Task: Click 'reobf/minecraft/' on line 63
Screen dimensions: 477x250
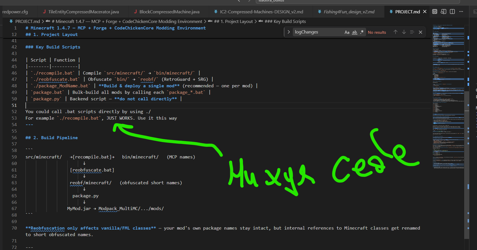Action: tap(91, 183)
